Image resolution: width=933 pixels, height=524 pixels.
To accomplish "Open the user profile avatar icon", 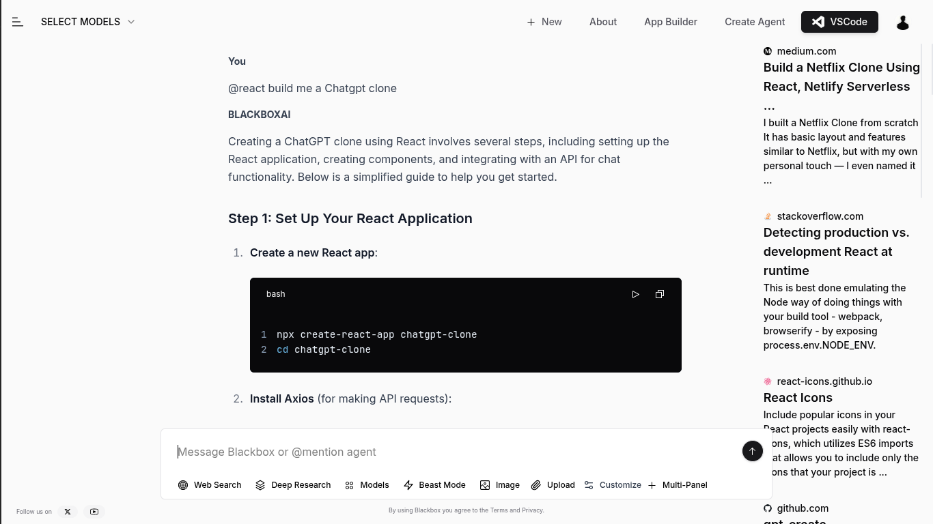I will point(902,23).
